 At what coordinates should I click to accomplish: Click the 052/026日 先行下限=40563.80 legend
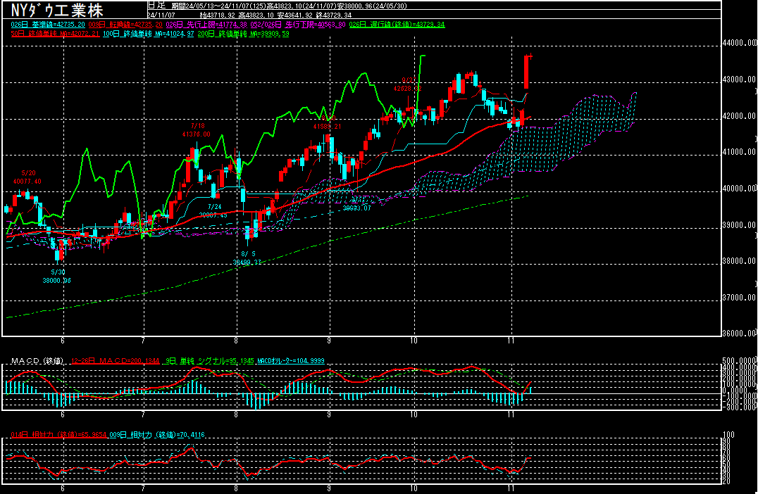pyautogui.click(x=298, y=24)
